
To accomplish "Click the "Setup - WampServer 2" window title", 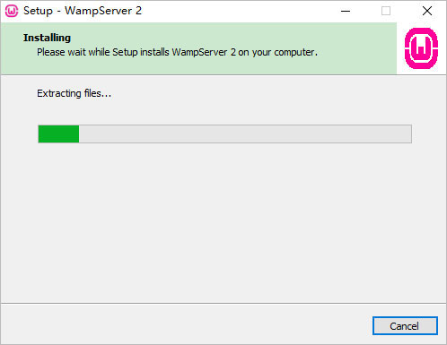I will coord(83,11).
